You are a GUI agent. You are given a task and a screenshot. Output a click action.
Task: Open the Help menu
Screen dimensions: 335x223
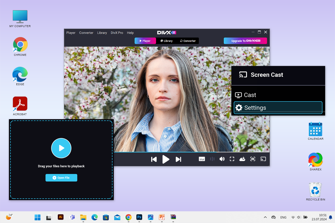[130, 33]
